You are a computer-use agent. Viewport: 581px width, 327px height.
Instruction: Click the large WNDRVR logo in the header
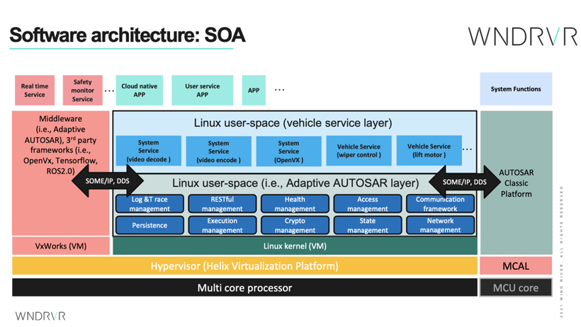(x=522, y=36)
